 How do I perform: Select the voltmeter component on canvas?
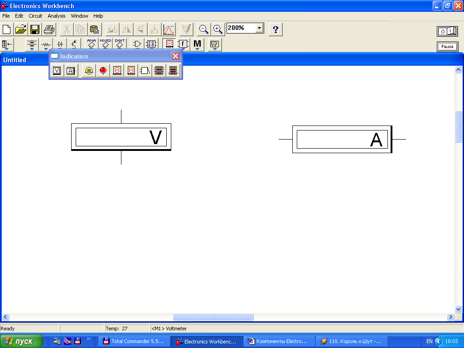click(121, 137)
